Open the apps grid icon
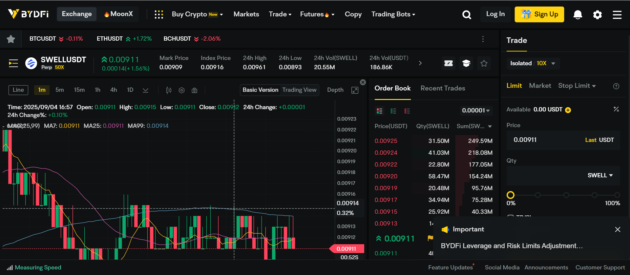630x275 pixels. (159, 14)
